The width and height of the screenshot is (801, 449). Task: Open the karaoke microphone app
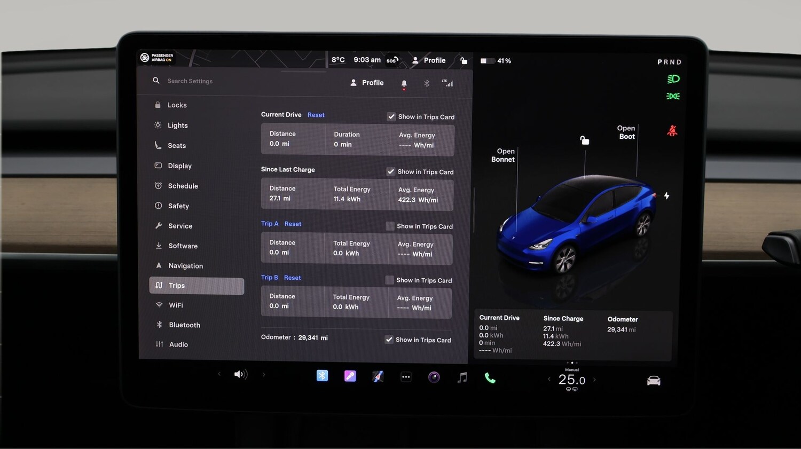point(350,376)
